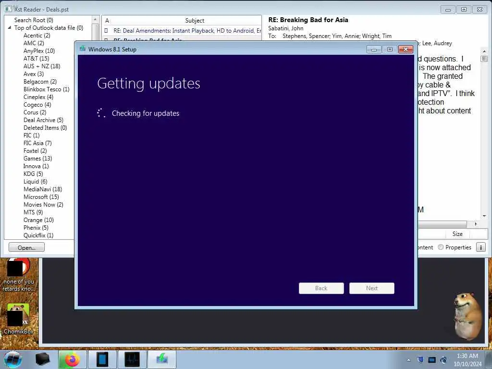Select the Microsoft (15) folder
The image size is (492, 369).
point(41,197)
